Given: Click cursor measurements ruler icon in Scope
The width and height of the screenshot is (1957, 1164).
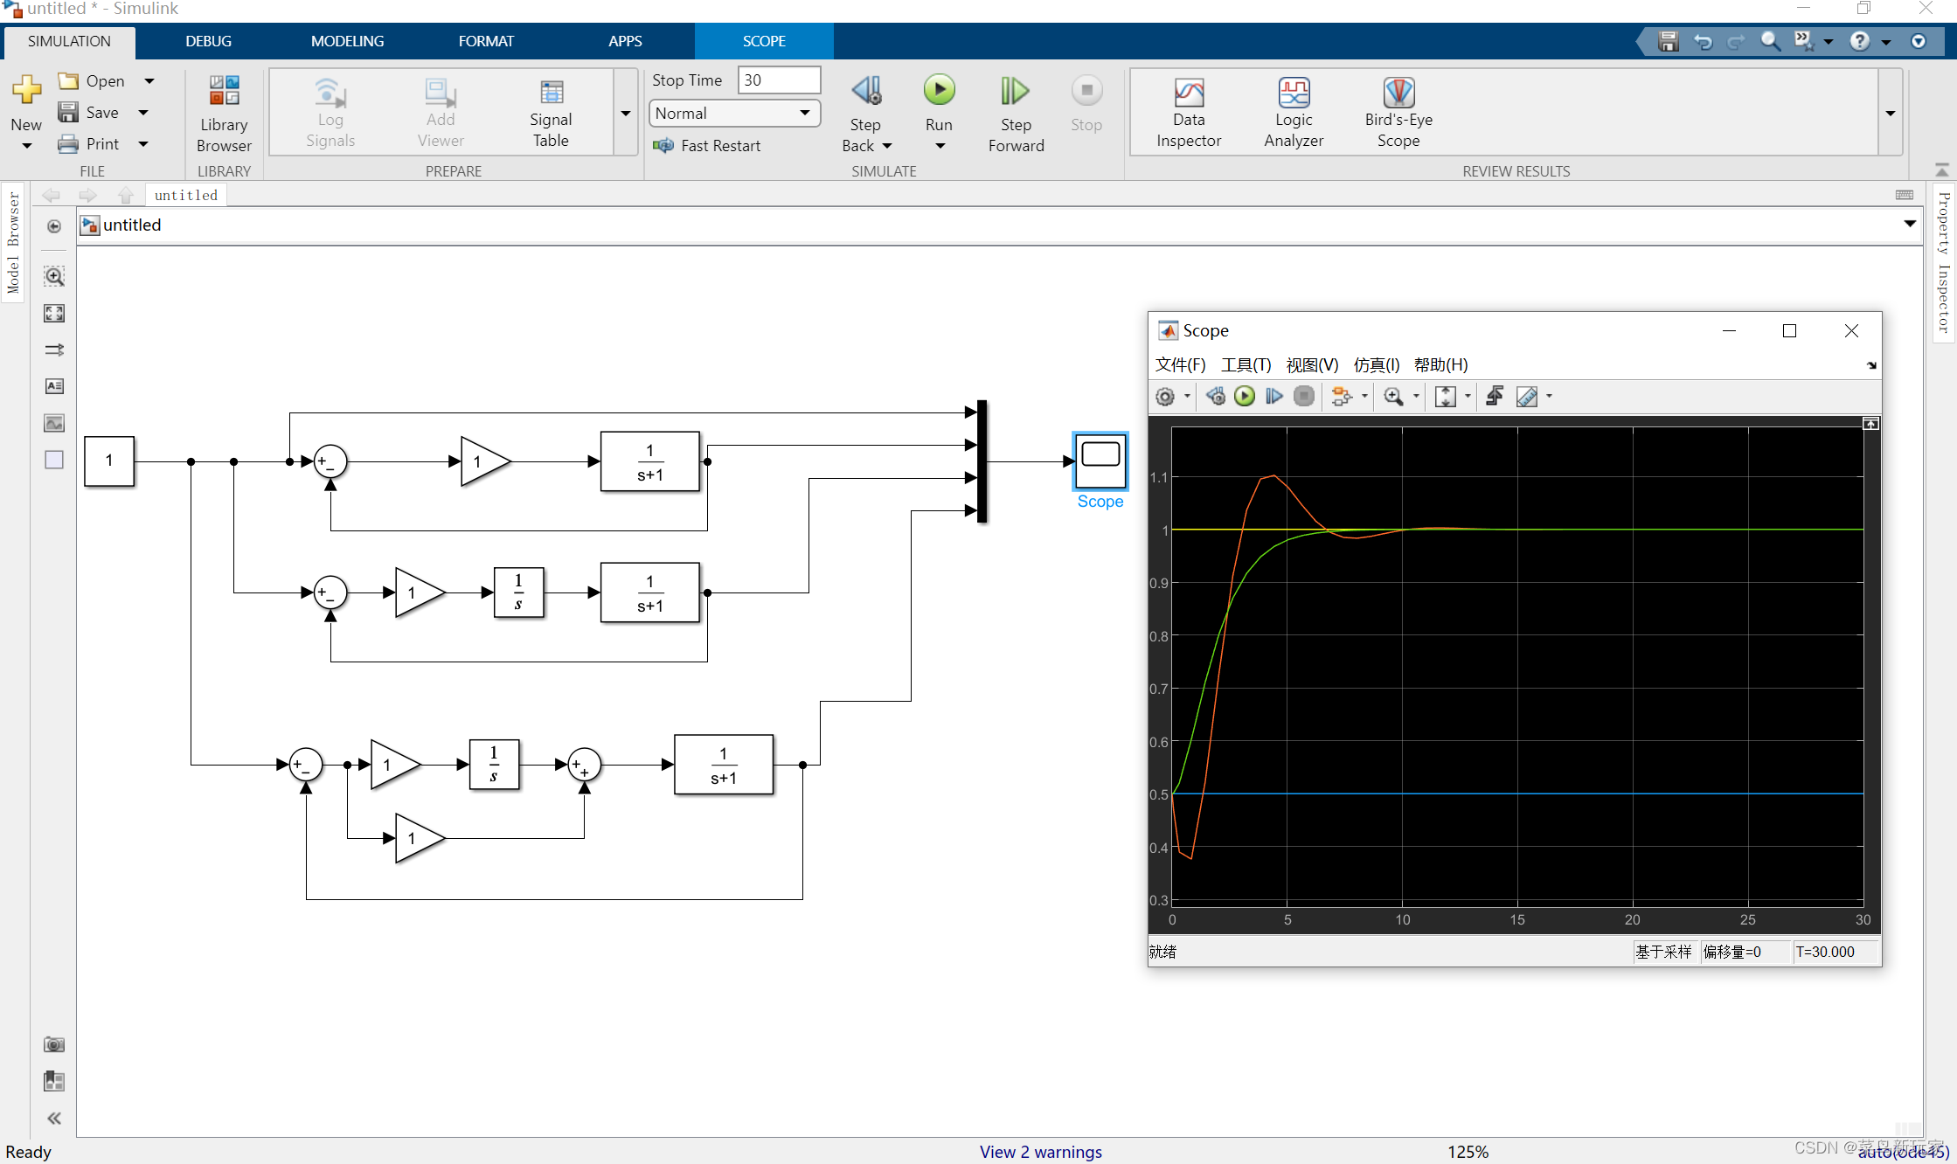Looking at the screenshot, I should tap(1526, 397).
